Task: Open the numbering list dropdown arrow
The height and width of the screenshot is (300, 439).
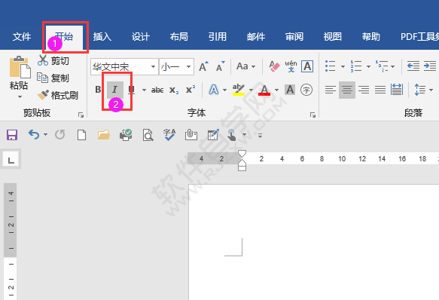Action: pos(368,67)
